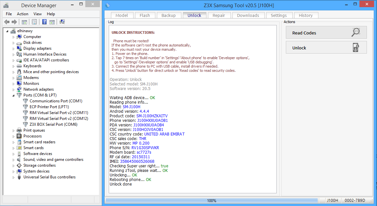Click the Processors category icon

[19, 136]
